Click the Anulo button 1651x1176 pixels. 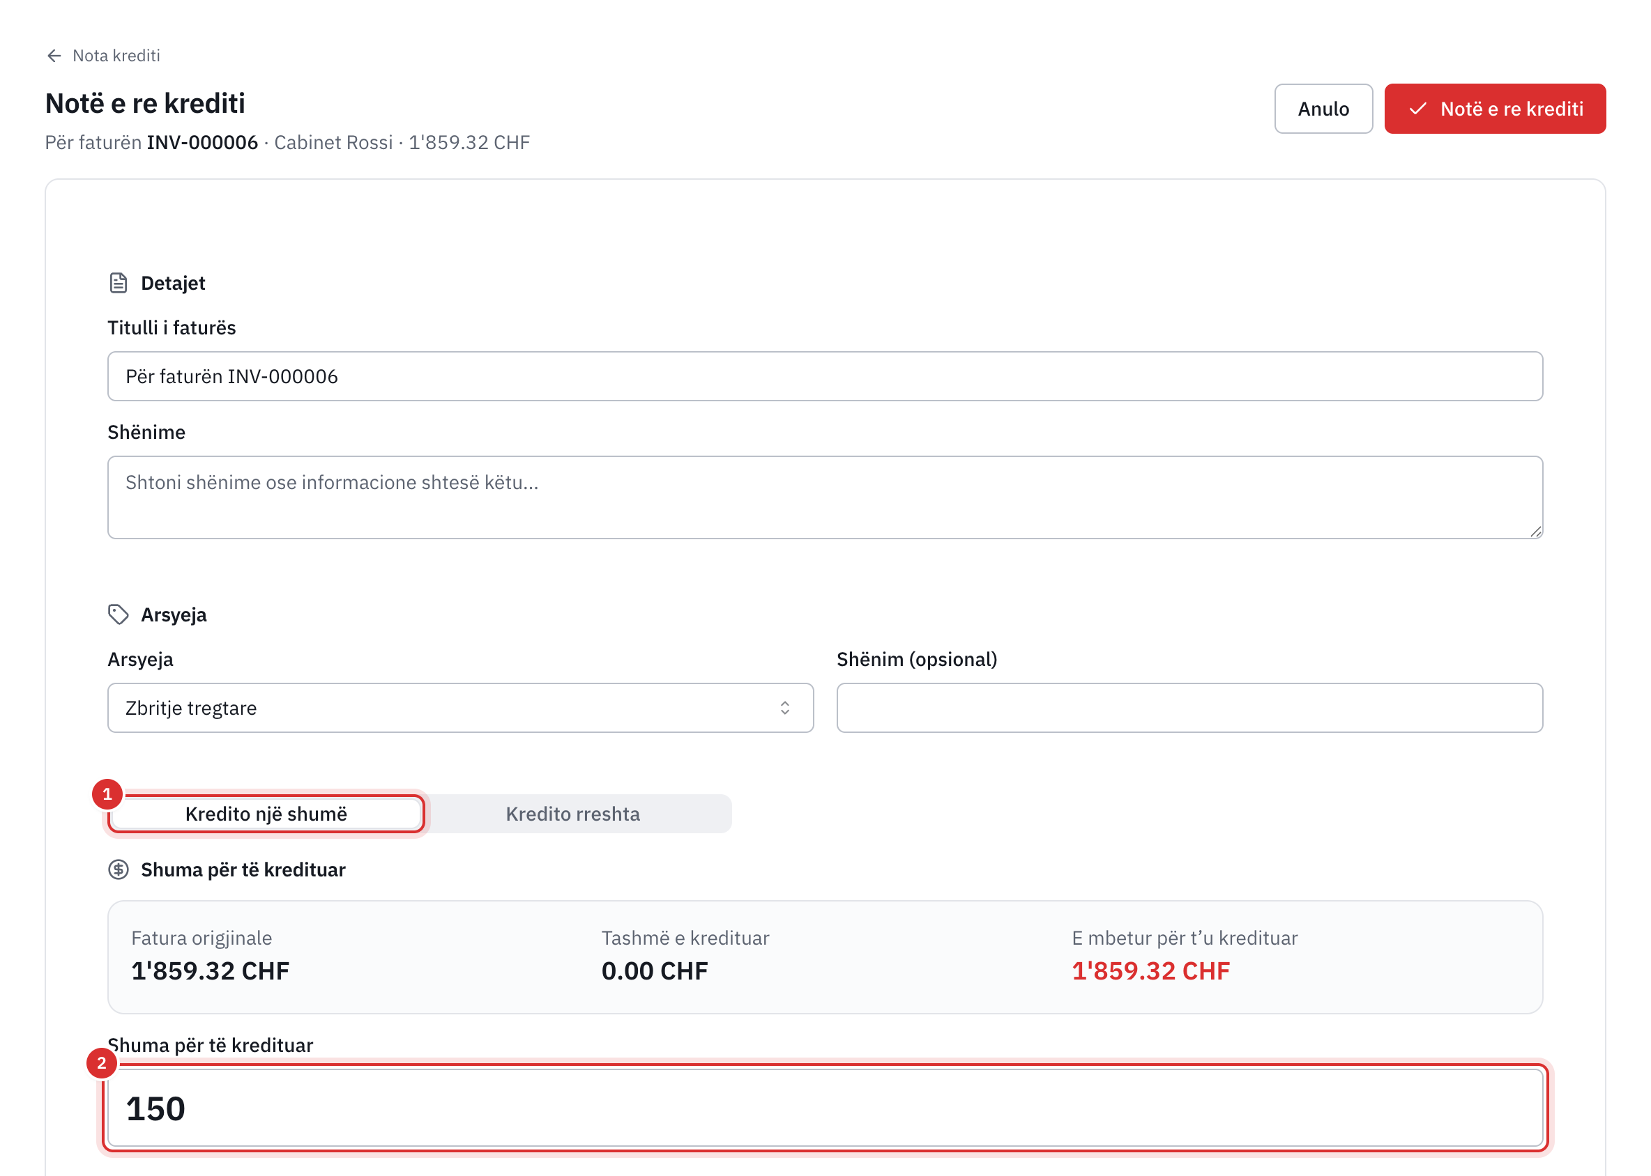(x=1323, y=109)
